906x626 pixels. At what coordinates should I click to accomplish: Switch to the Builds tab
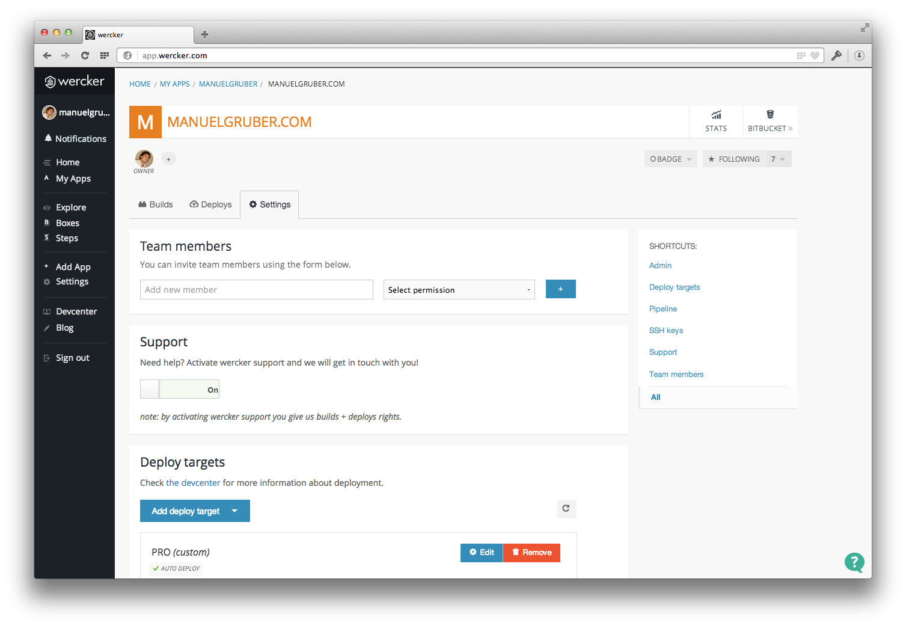coord(156,204)
